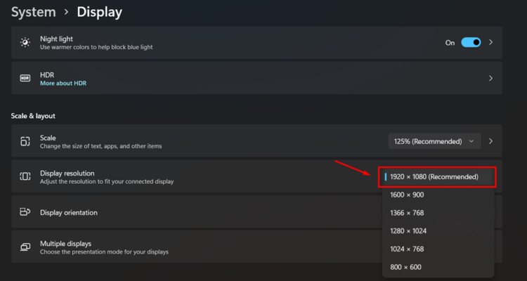Expand HDR settings chevron
This screenshot has width=527, height=281.
click(491, 78)
